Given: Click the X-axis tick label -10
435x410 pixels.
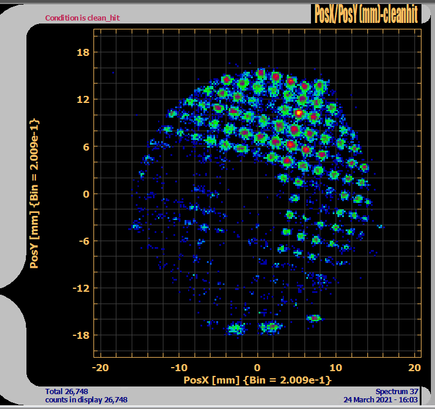Looking at the screenshot, I should pyautogui.click(x=179, y=368).
